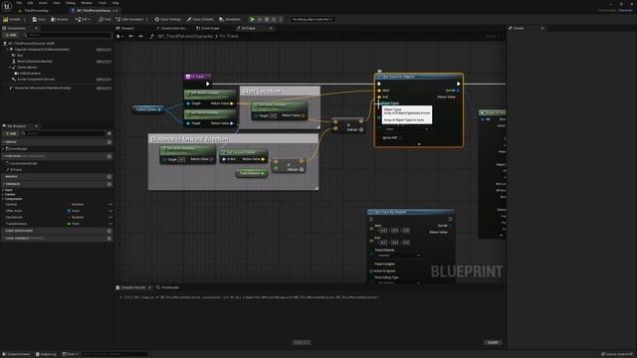
Task: Open Class Defaults
Action: tap(200, 19)
